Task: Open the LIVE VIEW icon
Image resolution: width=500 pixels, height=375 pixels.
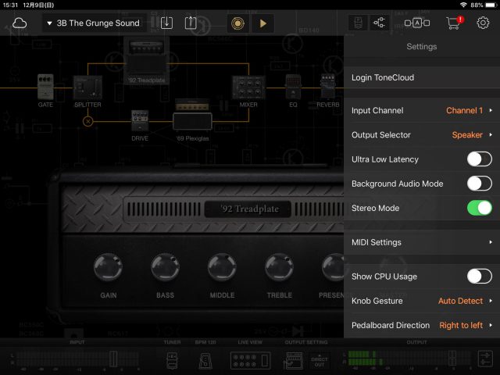Action: [x=250, y=360]
